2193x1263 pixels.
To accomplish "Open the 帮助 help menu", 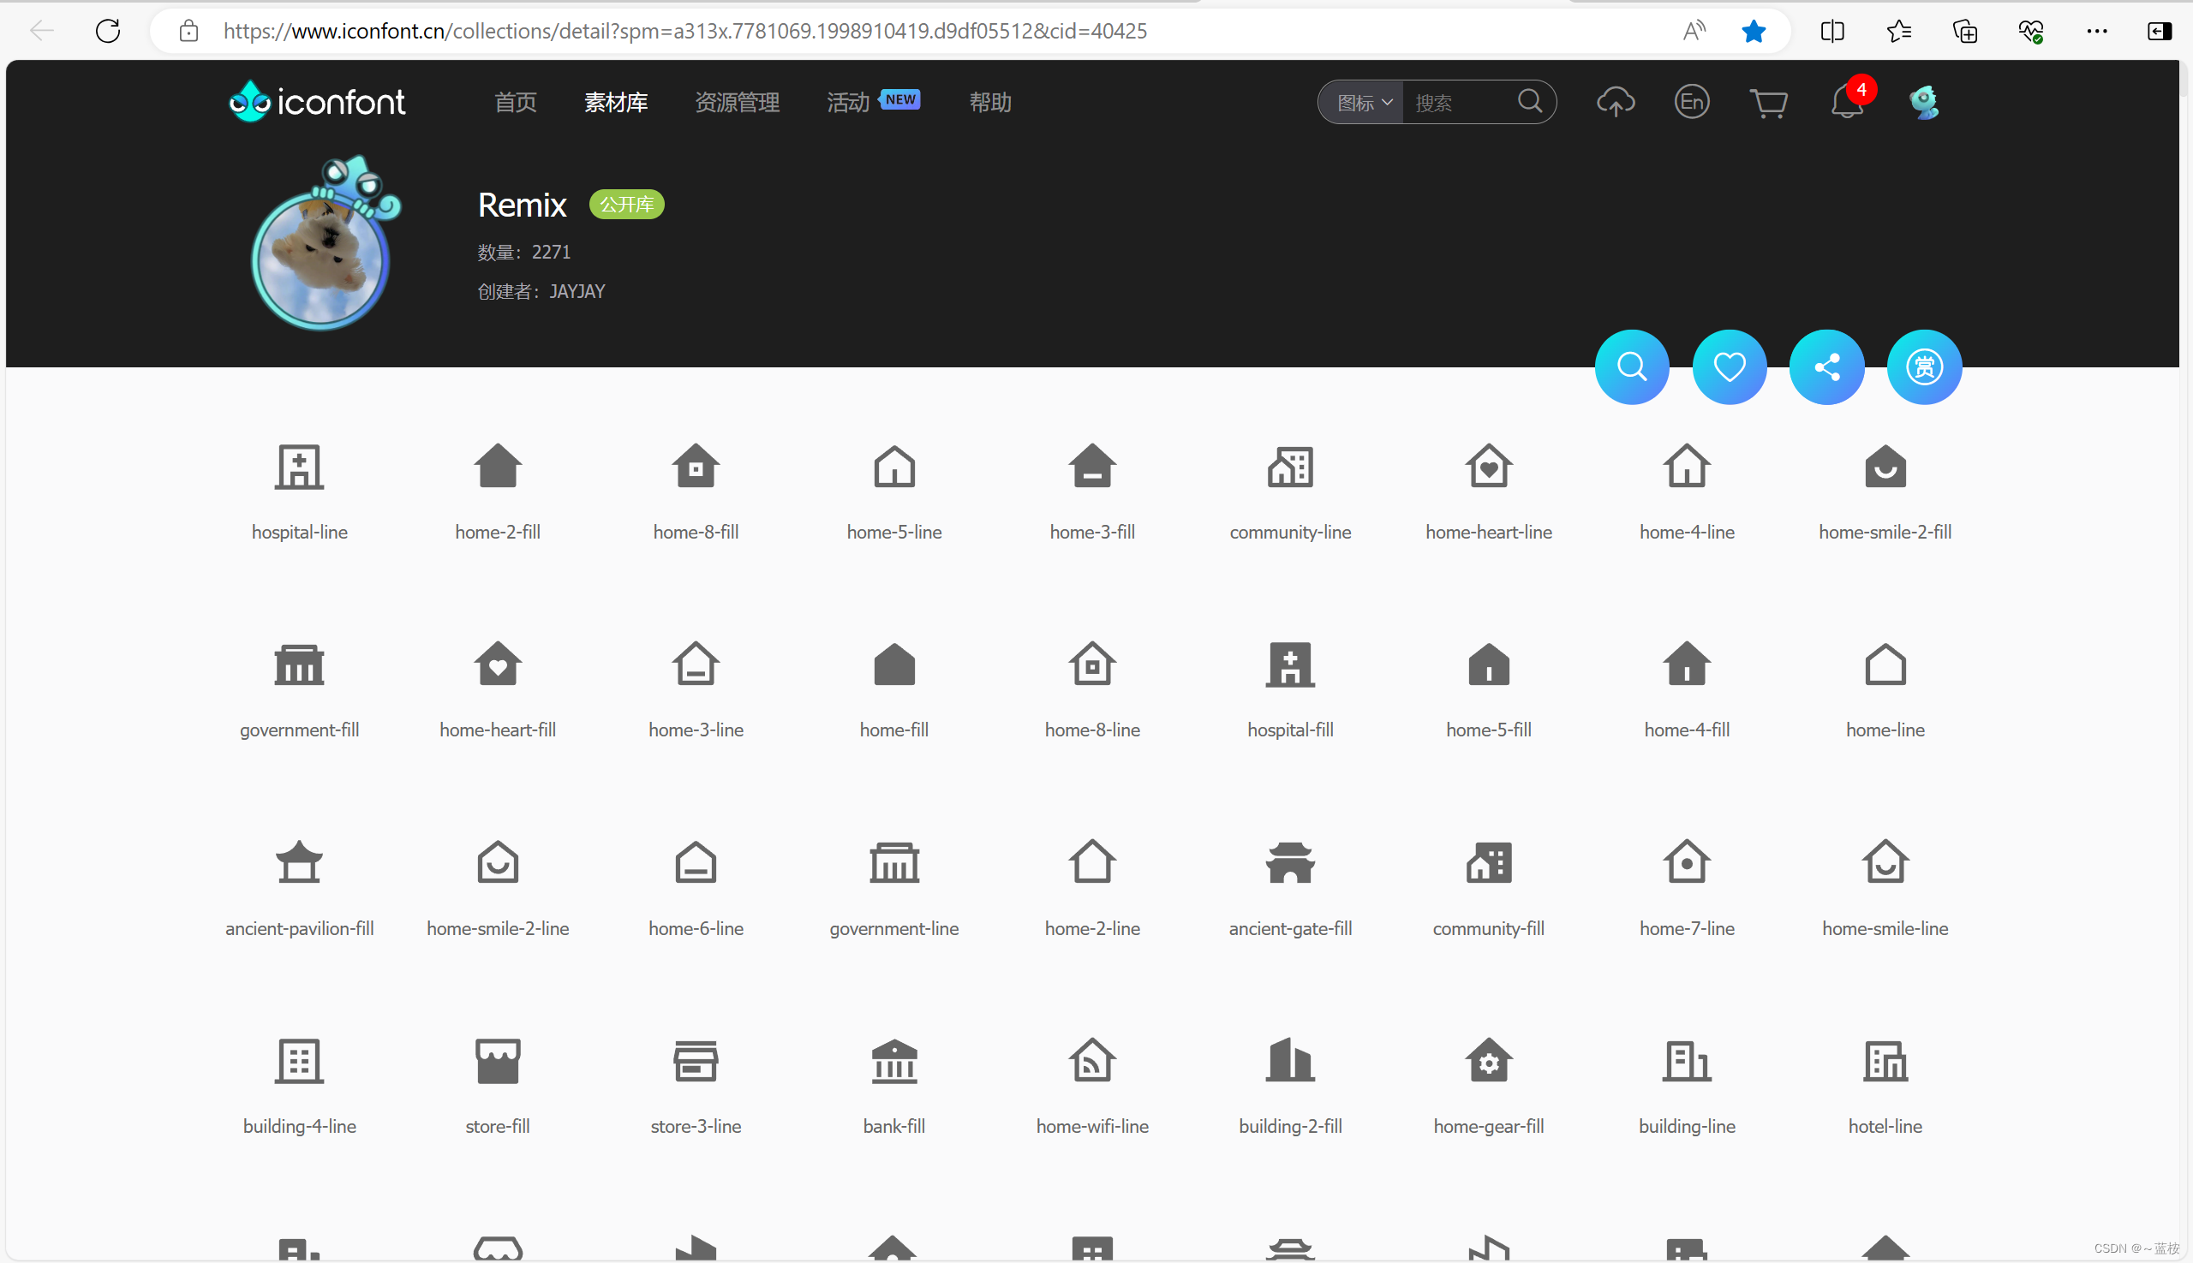I will tap(990, 103).
